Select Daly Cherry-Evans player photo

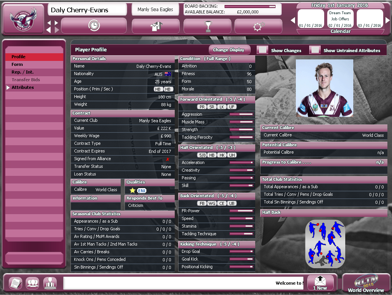[x=325, y=88]
